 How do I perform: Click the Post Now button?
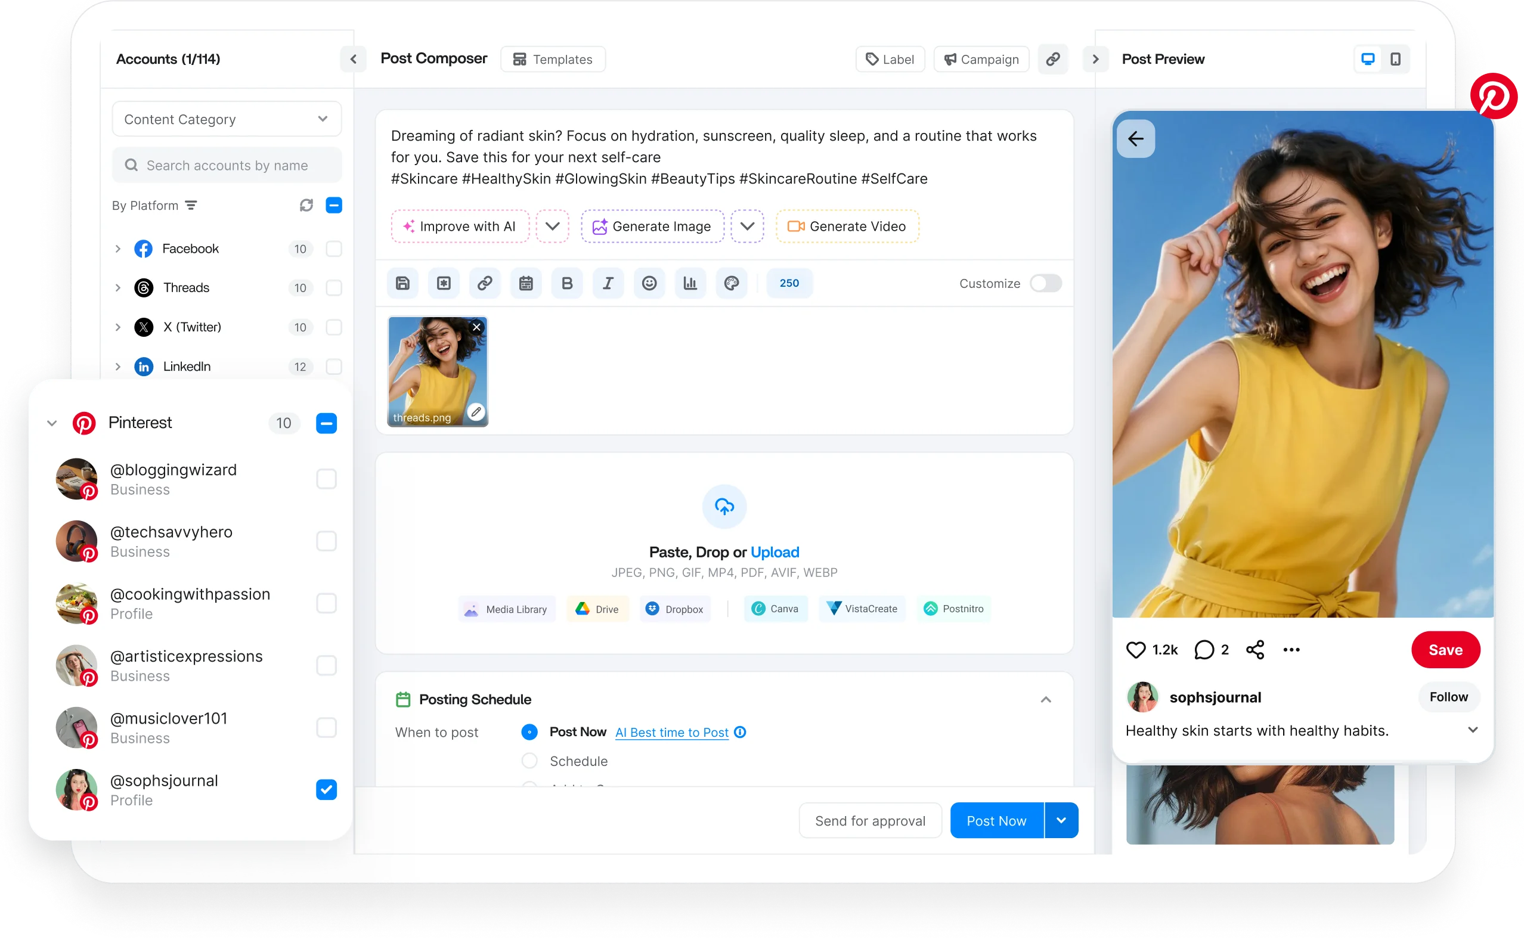point(997,820)
